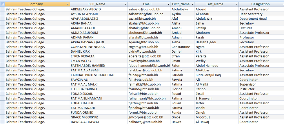Click the Last_Name cell Abdel Hameed
This screenshot has width=284, height=124.
pos(217,66)
